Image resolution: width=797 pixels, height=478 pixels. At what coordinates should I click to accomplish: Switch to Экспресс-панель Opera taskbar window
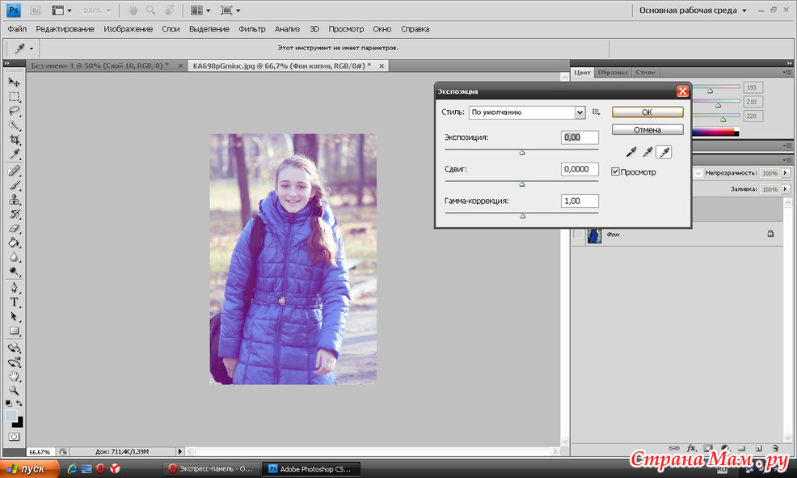coord(210,469)
